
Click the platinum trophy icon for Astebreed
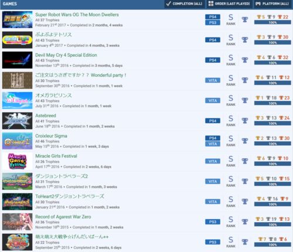point(245,121)
